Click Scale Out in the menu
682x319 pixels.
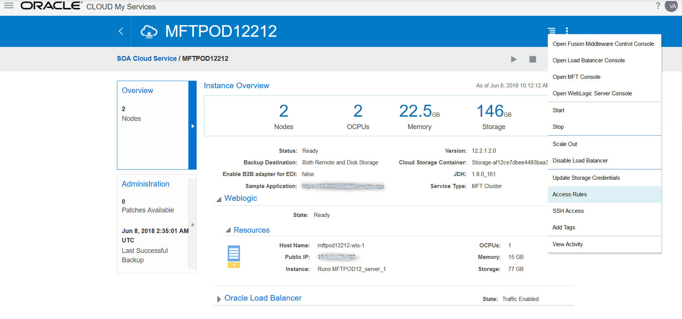(565, 144)
